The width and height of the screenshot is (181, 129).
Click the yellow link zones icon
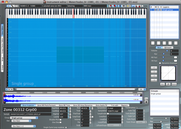click(129, 6)
